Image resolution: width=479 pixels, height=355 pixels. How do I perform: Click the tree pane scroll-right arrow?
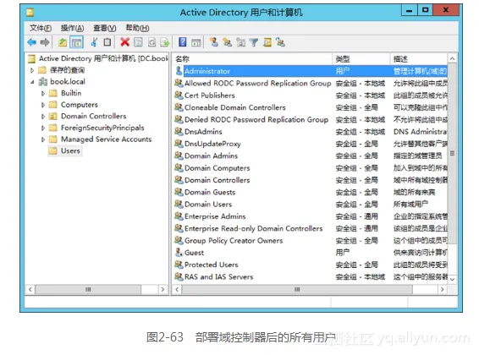coord(162,289)
